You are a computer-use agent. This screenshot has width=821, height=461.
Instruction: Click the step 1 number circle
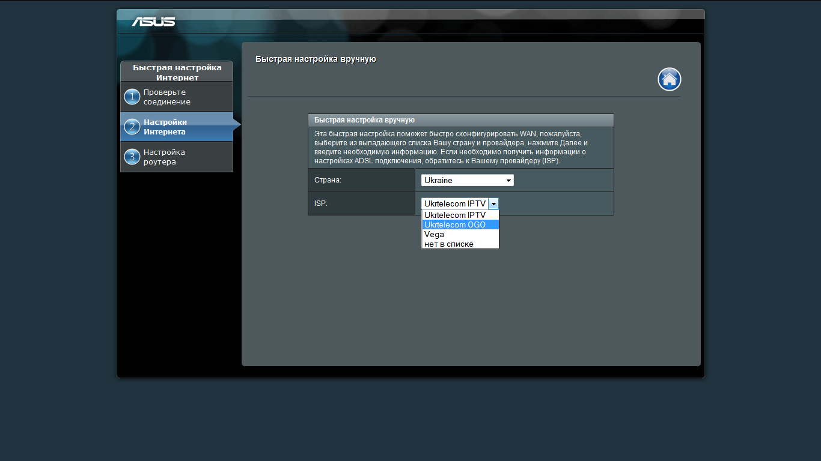tap(132, 97)
